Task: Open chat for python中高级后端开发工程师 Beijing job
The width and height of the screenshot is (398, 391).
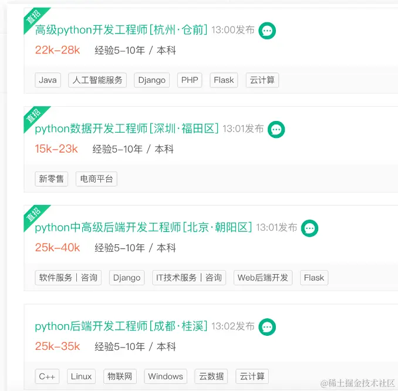Action: (309, 228)
